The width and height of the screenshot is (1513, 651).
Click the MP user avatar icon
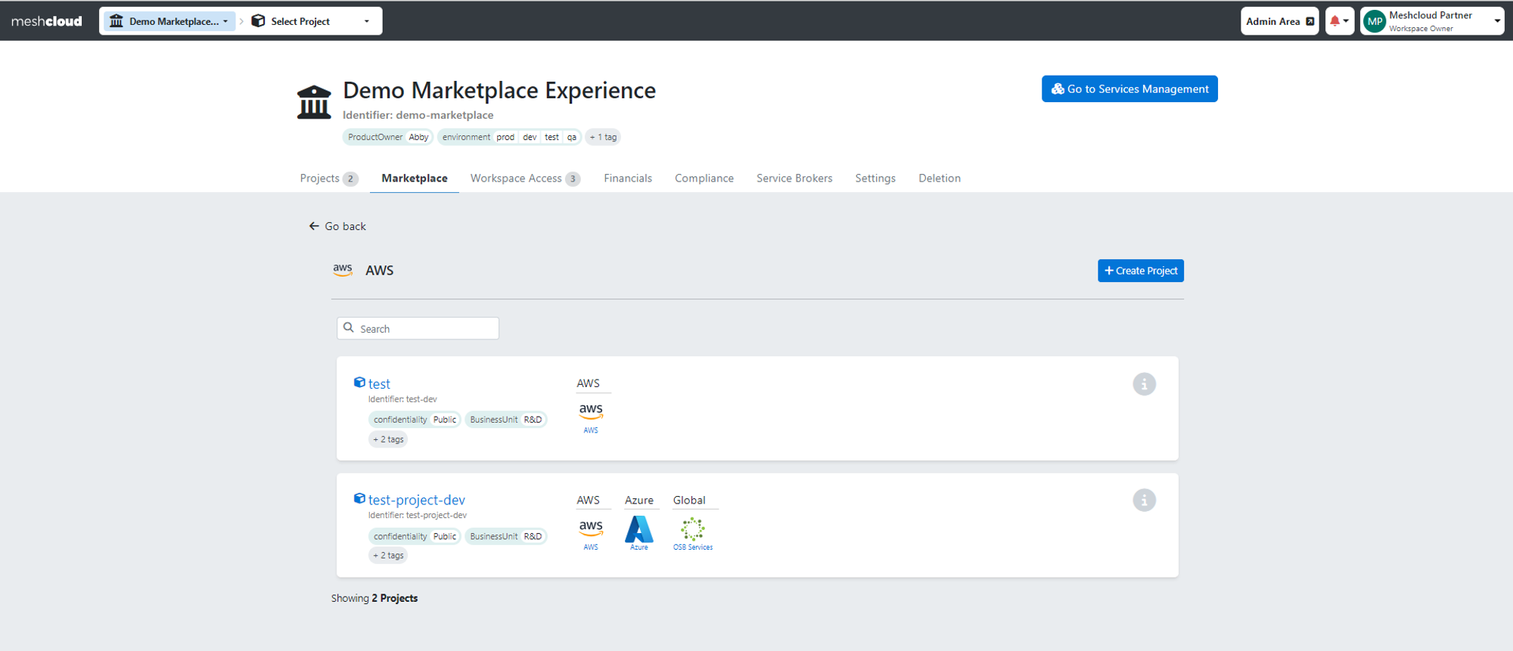coord(1375,21)
